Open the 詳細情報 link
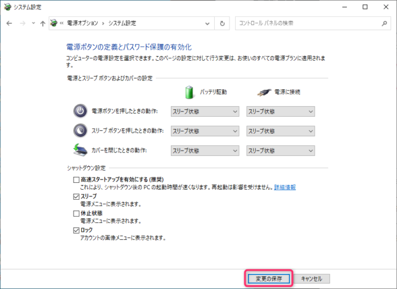The image size is (397, 289). pos(285,187)
